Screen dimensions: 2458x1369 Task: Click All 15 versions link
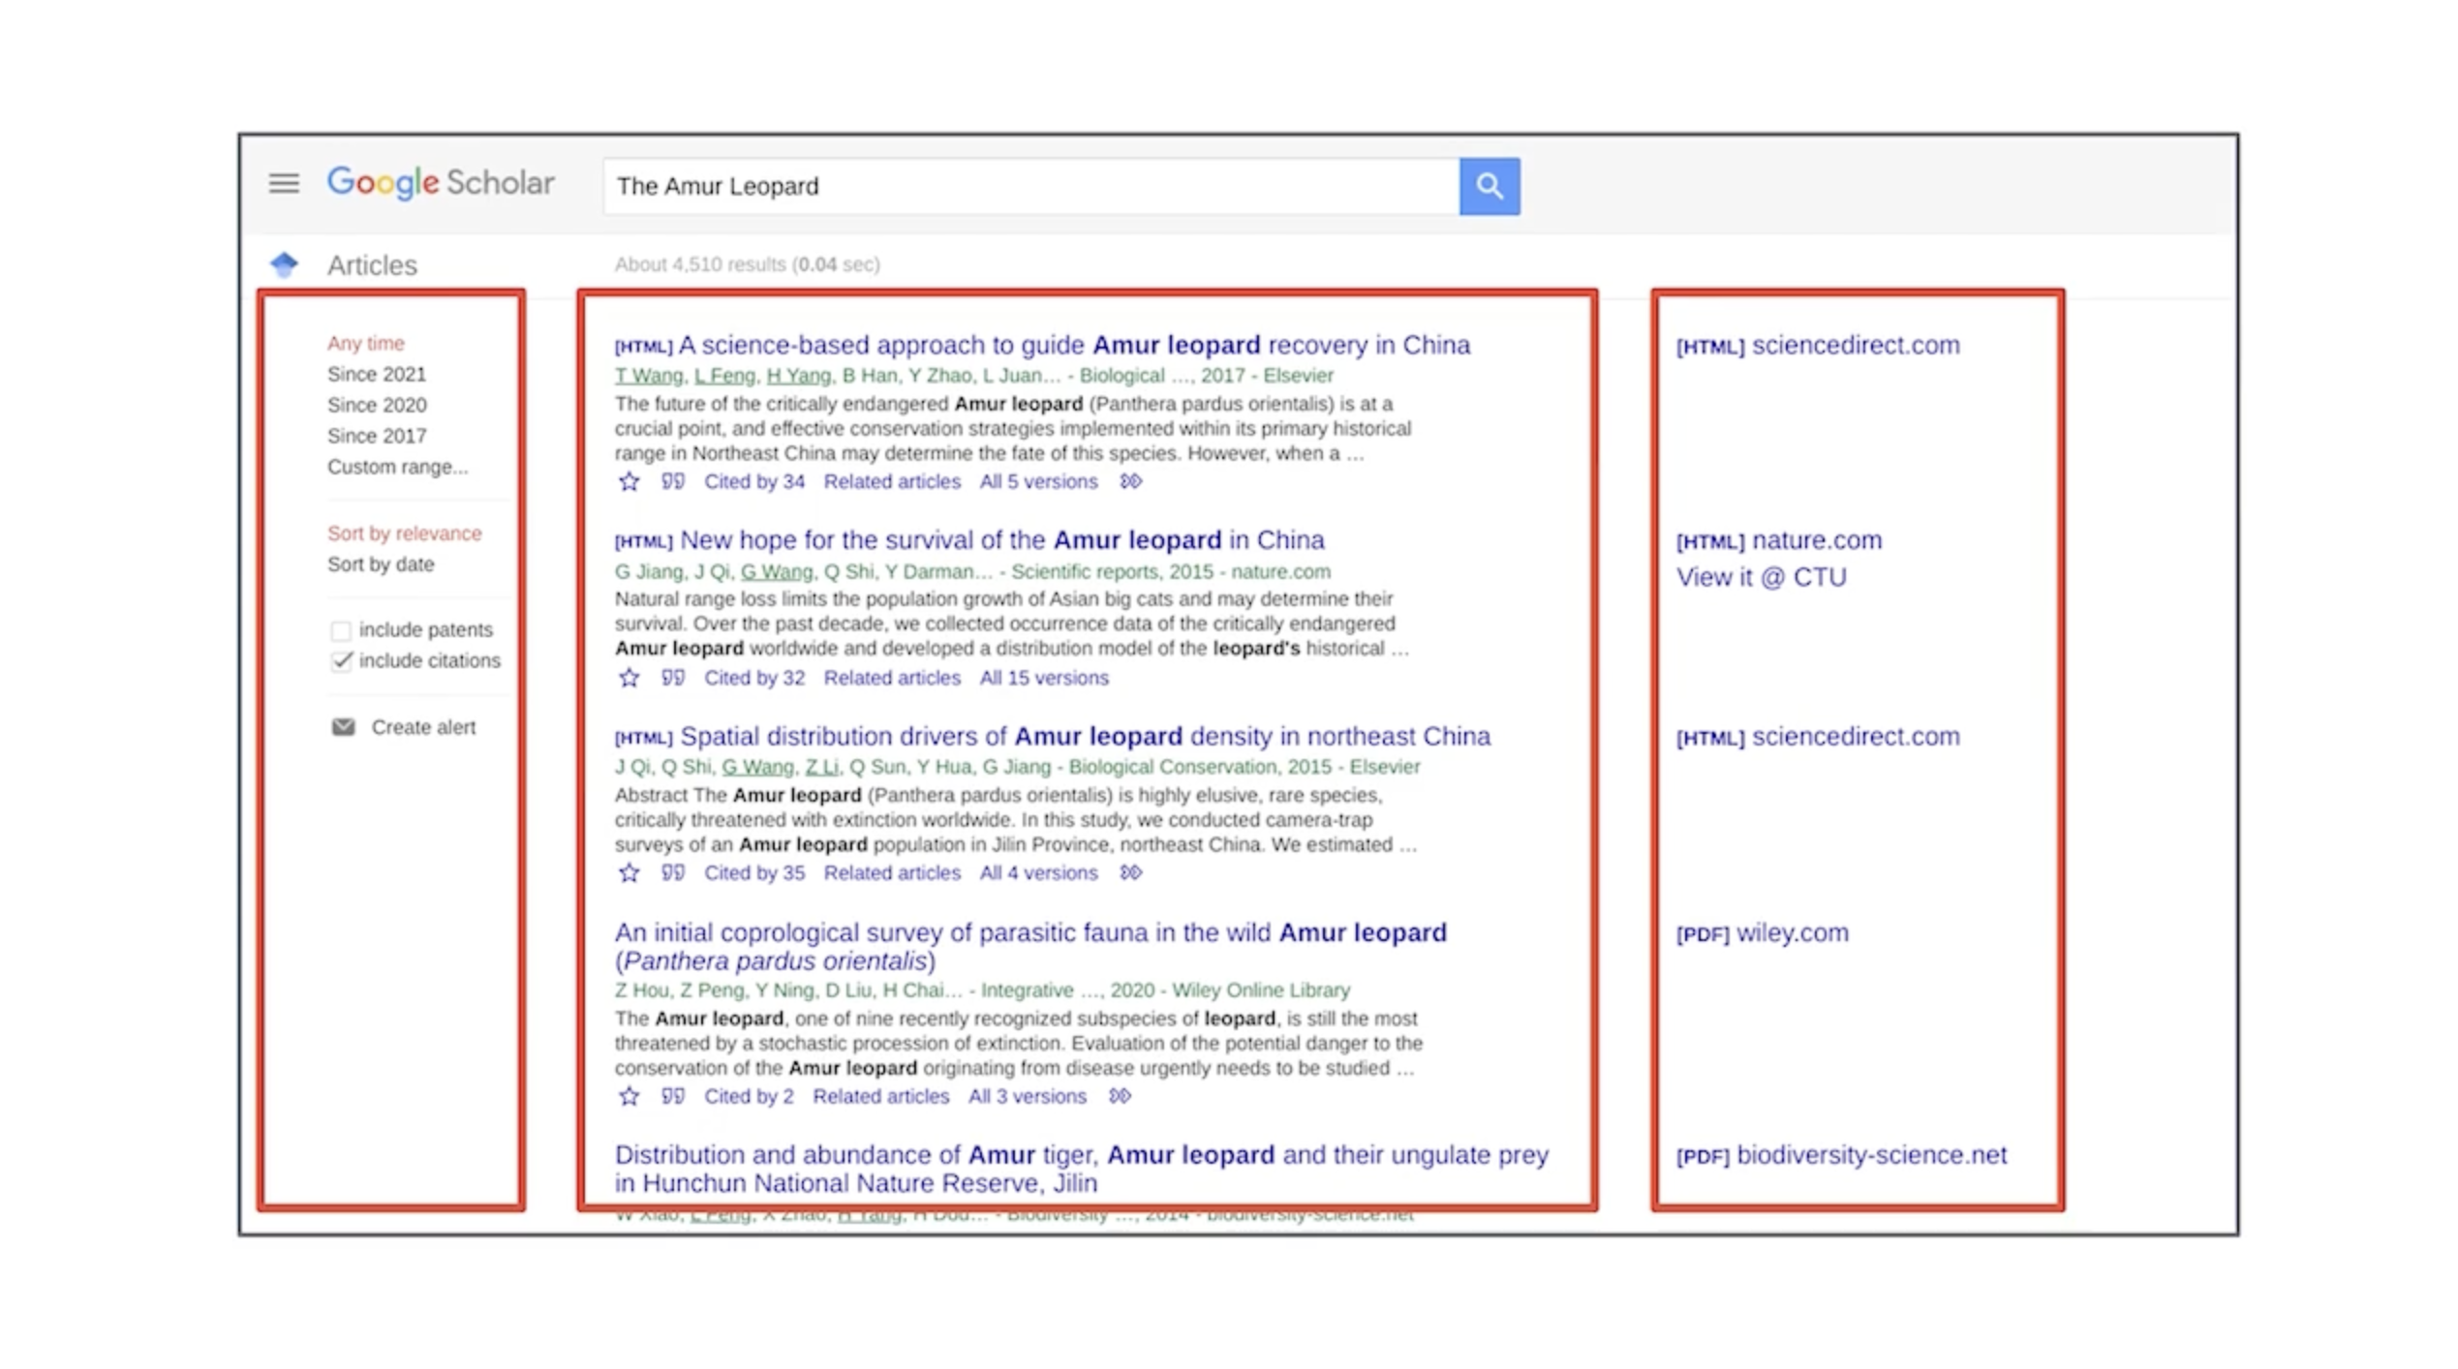(1043, 678)
